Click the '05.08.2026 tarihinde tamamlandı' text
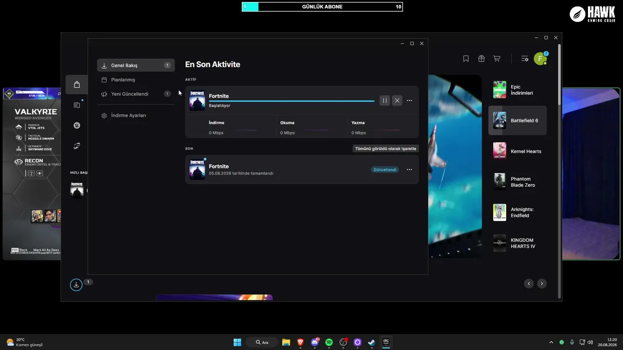 point(241,174)
